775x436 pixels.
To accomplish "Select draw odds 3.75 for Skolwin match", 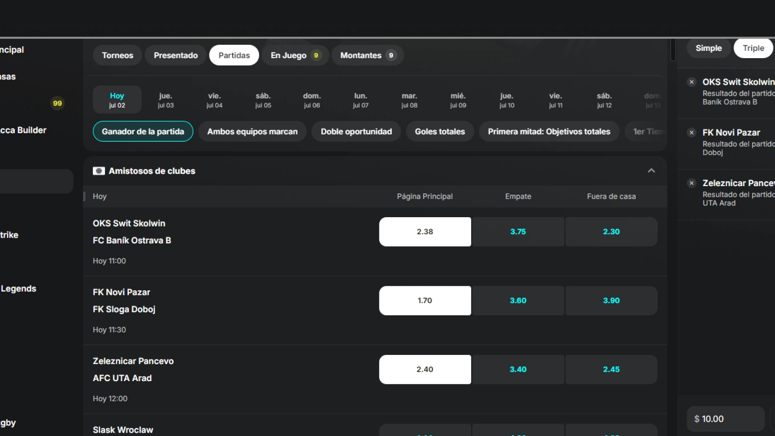I will pos(518,232).
